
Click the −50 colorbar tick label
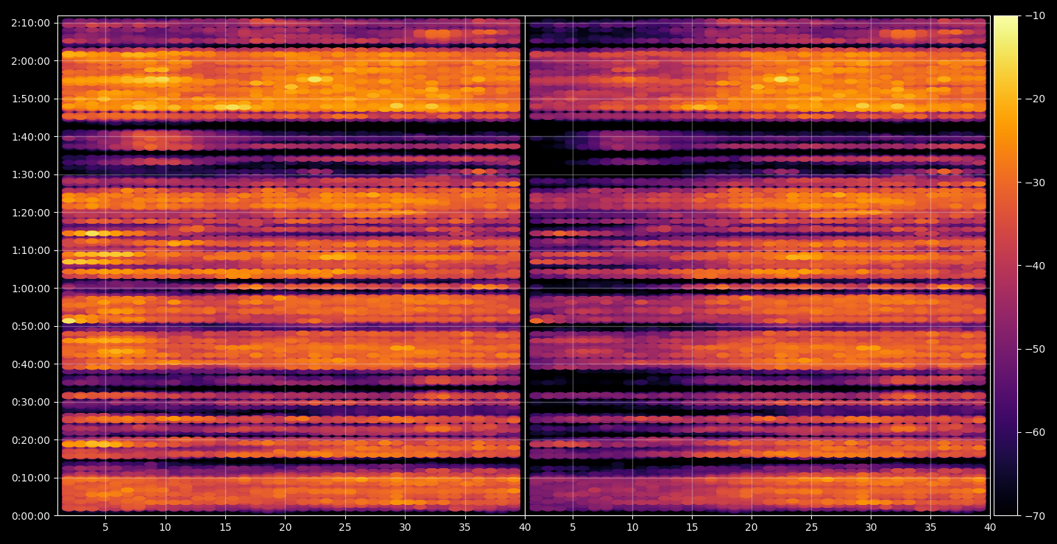1034,349
